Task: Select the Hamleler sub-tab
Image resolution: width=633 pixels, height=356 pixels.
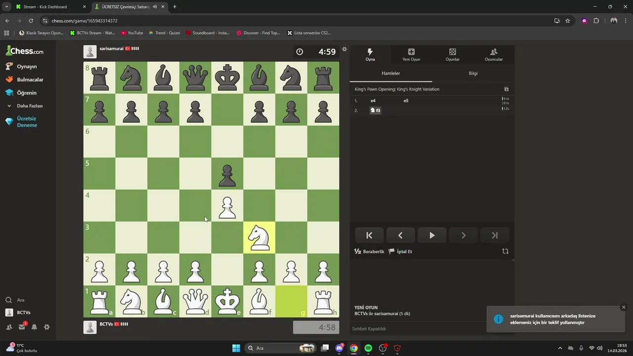Action: tap(391, 73)
